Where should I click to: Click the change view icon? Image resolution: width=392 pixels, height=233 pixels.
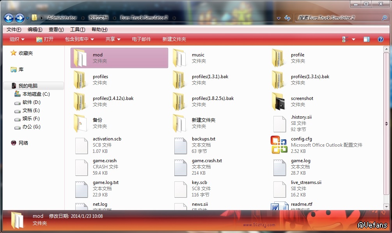coord(345,39)
